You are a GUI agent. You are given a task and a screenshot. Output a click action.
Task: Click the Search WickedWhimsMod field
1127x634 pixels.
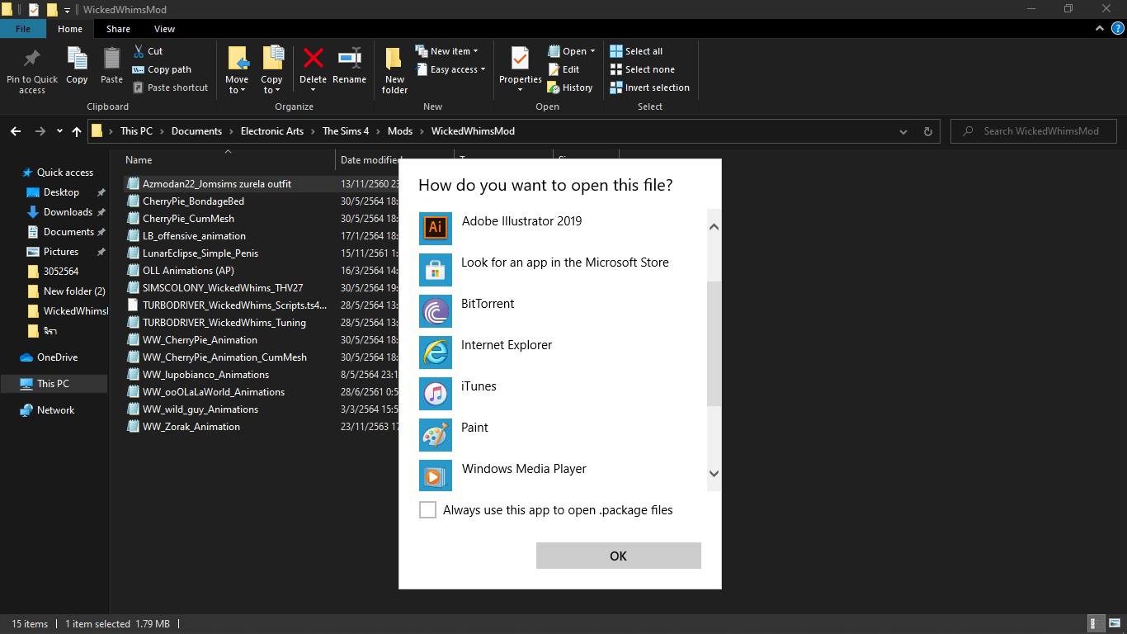[x=1033, y=131]
